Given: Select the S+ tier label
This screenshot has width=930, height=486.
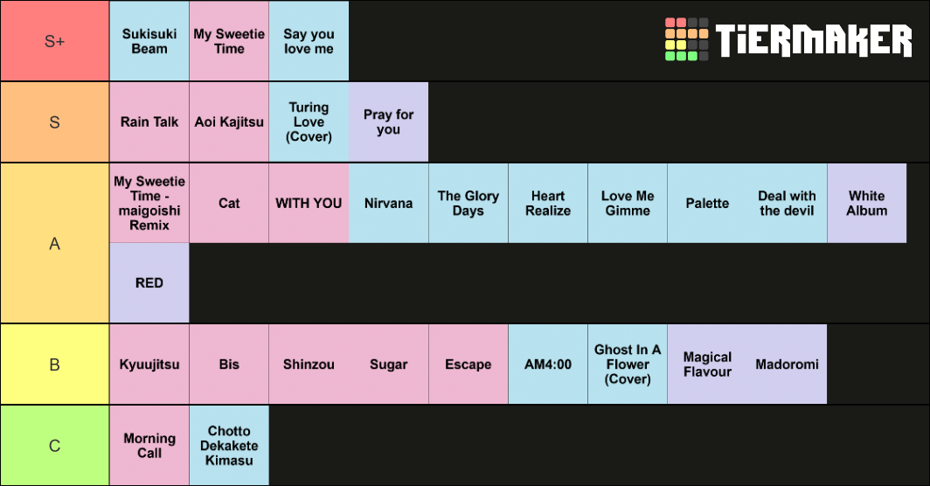Looking at the screenshot, I should coord(54,41).
